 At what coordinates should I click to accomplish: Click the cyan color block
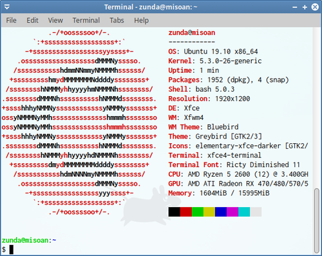click(x=244, y=212)
